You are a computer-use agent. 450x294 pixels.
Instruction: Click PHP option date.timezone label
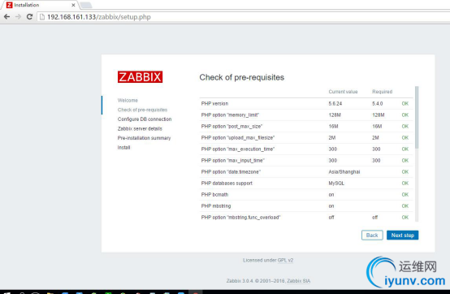click(231, 172)
